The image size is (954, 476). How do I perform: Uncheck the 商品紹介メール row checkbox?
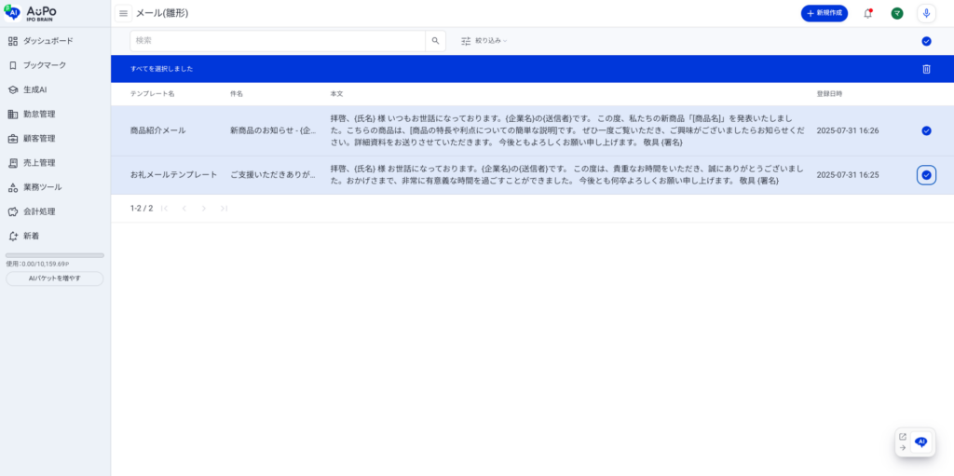(x=926, y=130)
